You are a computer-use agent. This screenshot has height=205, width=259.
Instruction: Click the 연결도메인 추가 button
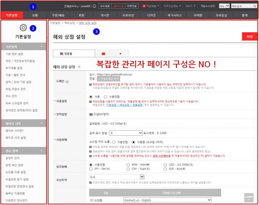(x=109, y=79)
